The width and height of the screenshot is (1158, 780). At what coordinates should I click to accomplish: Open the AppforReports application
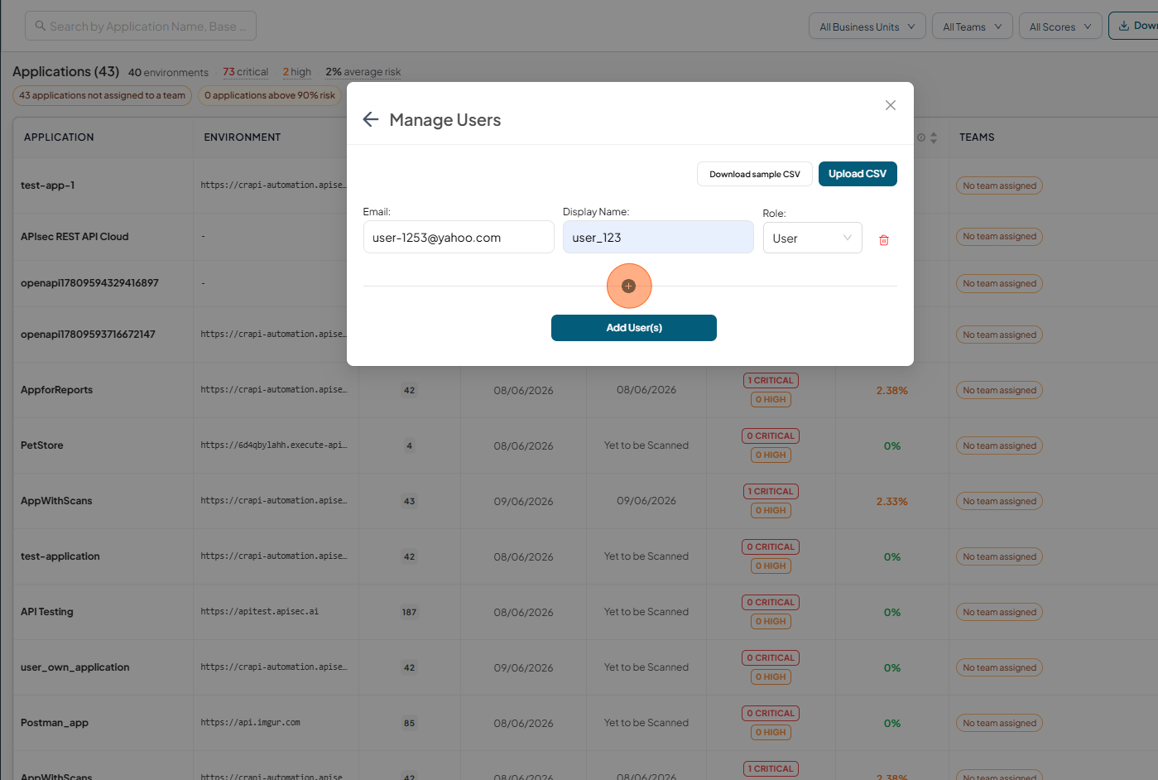click(x=56, y=390)
